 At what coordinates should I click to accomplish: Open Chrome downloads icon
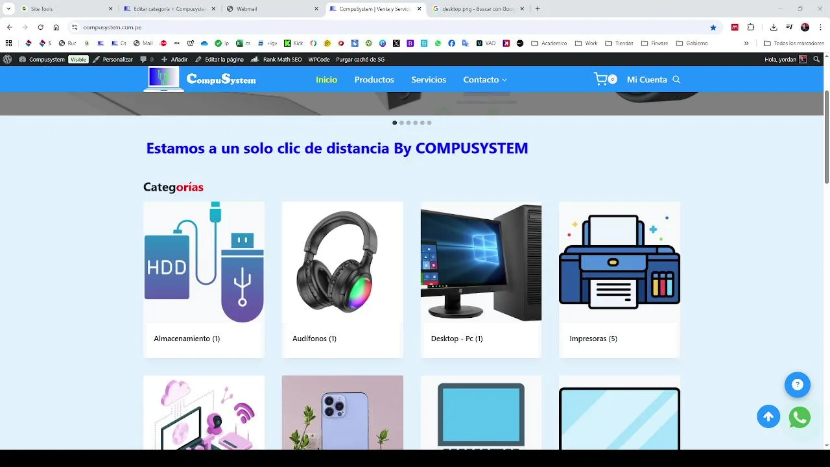(774, 27)
